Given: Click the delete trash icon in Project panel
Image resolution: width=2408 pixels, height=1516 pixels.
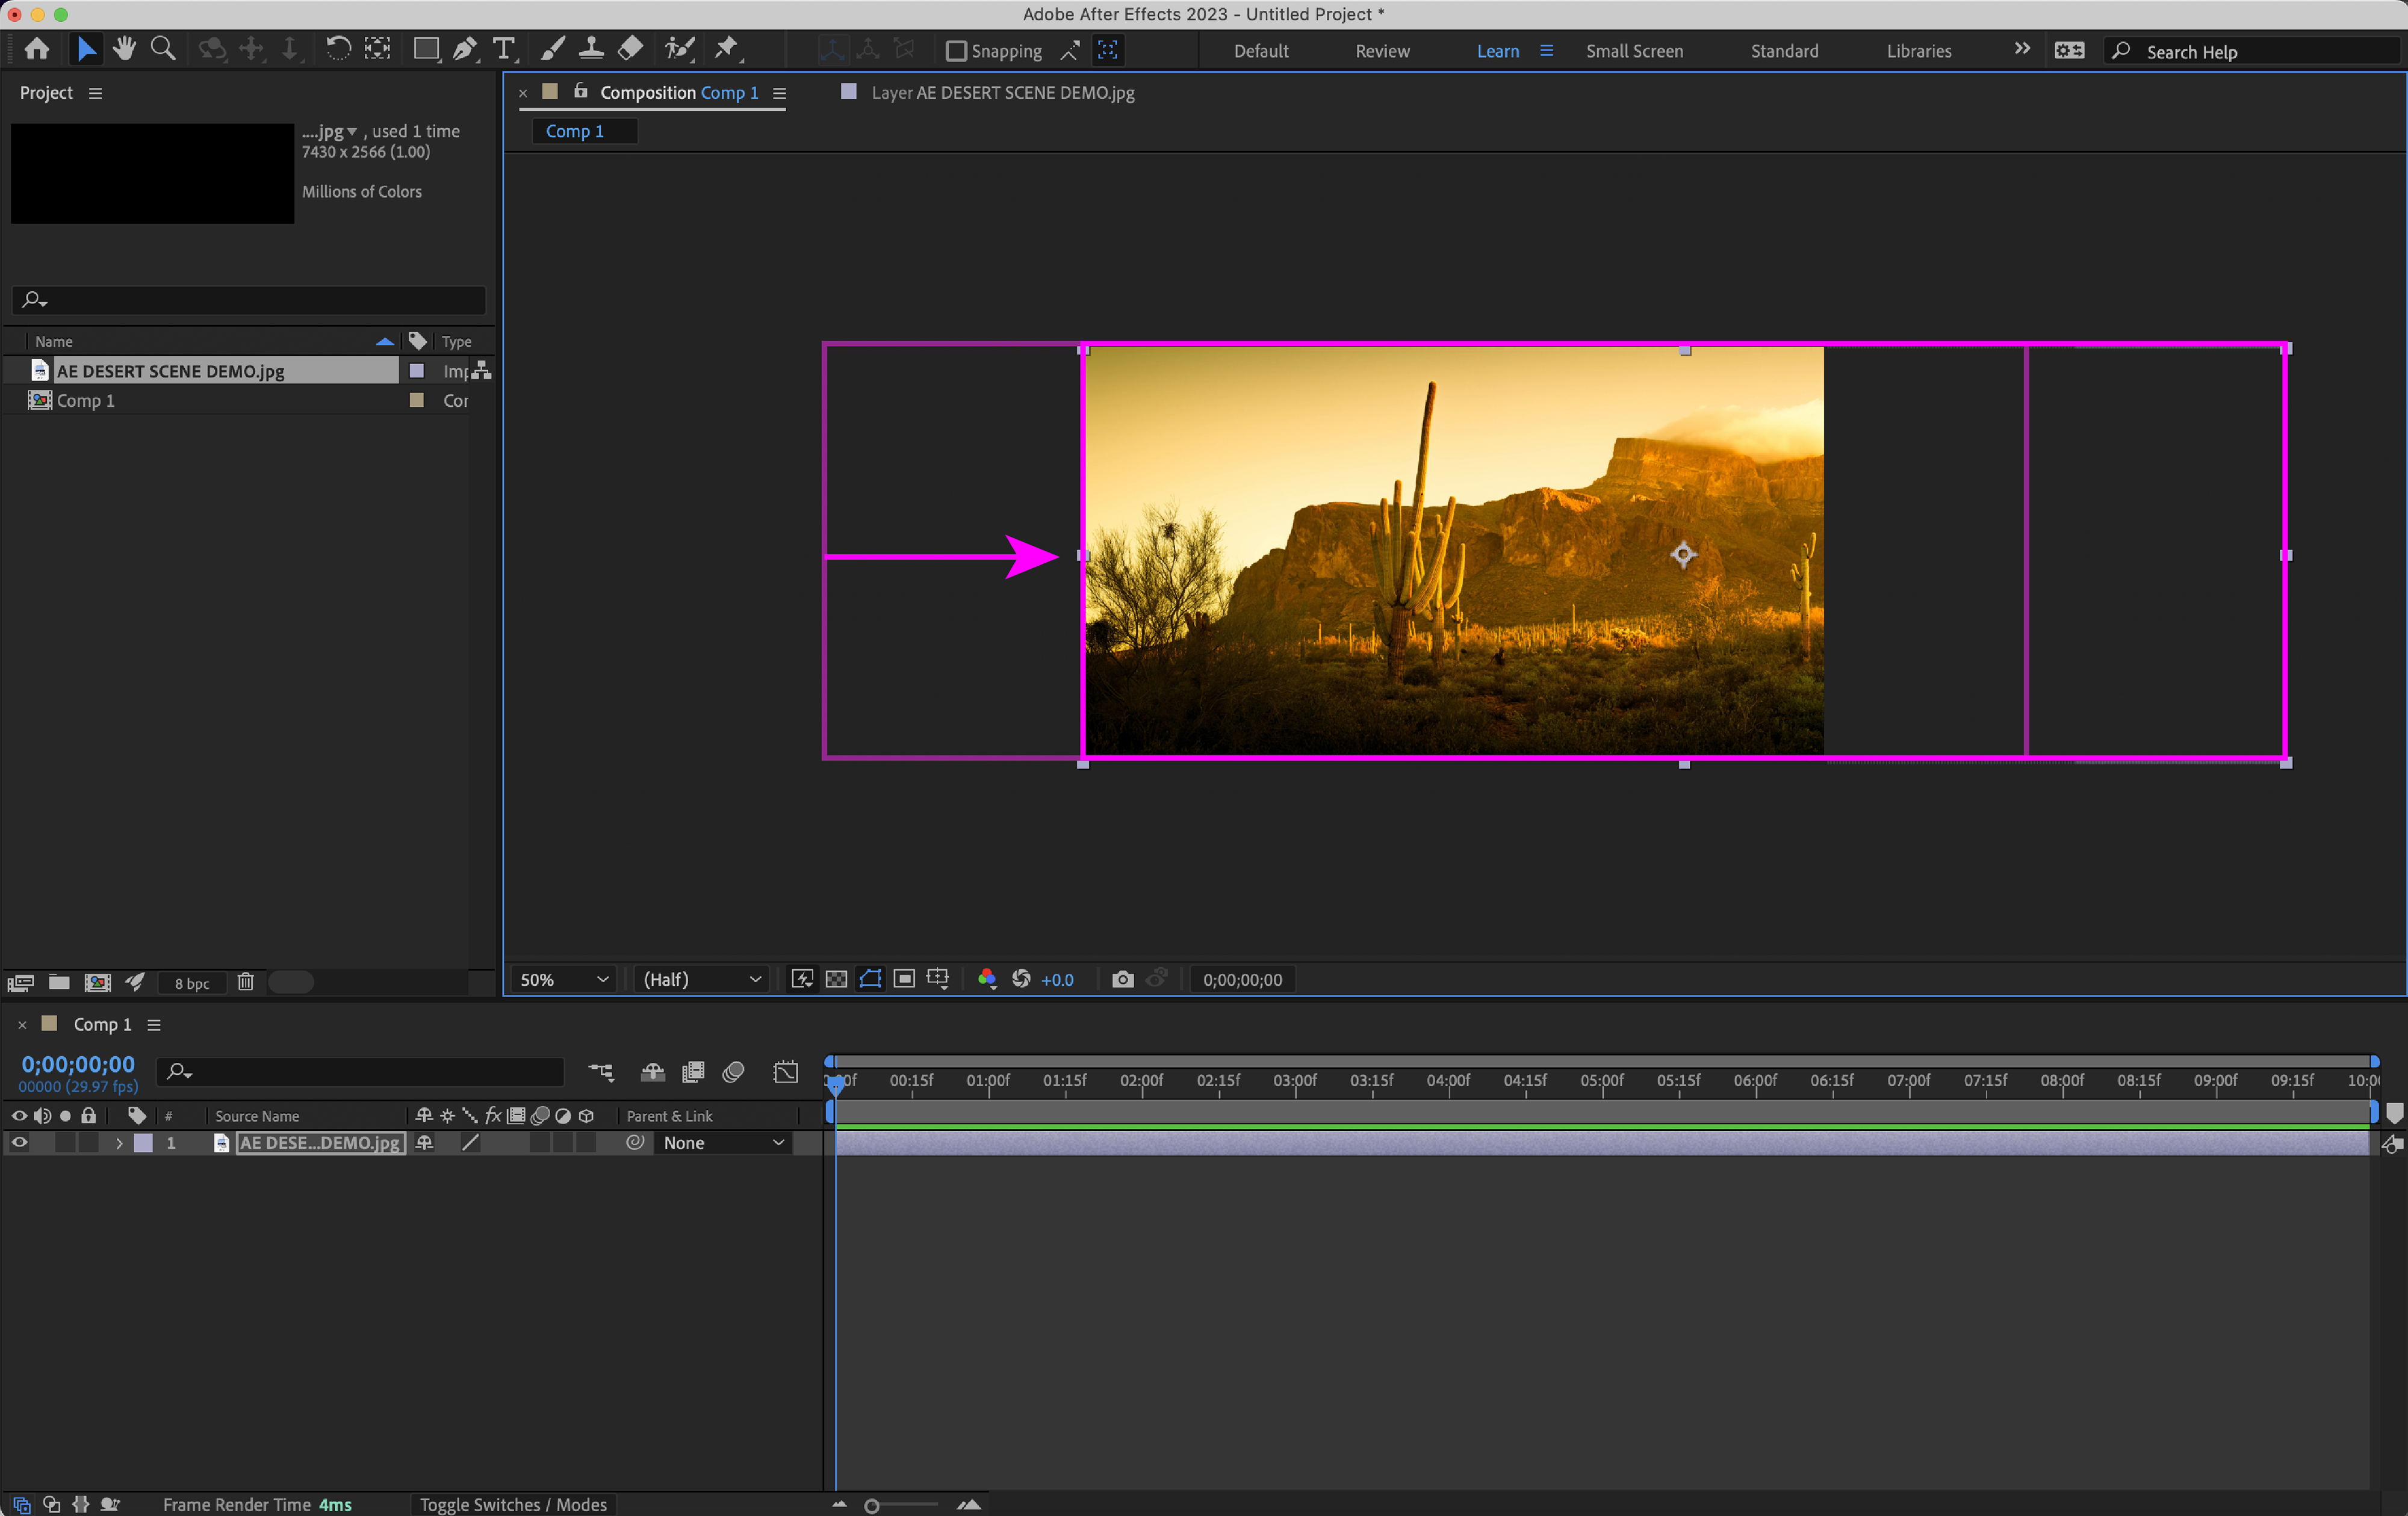Looking at the screenshot, I should pyautogui.click(x=245, y=982).
